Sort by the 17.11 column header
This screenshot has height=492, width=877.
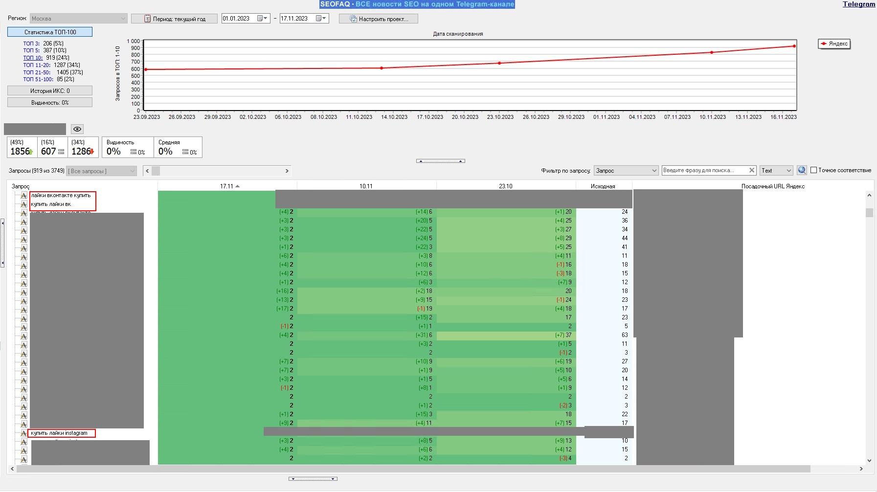227,186
